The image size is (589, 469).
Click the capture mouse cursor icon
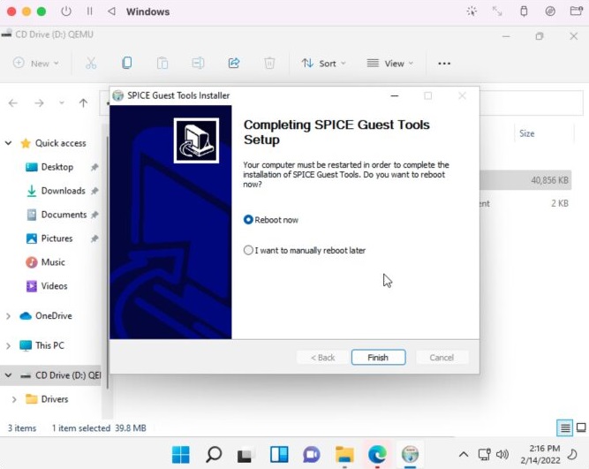click(x=472, y=11)
